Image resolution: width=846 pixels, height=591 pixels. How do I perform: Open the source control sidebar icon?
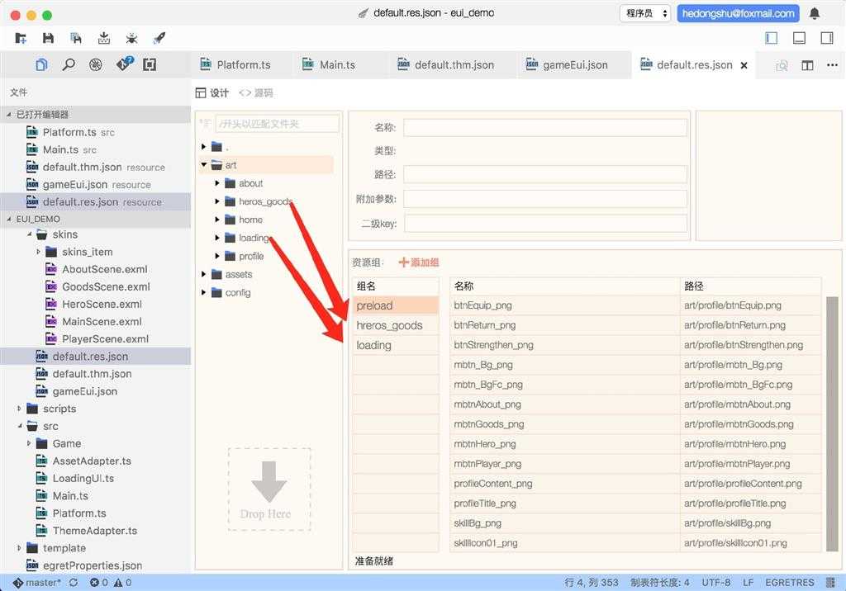(125, 64)
